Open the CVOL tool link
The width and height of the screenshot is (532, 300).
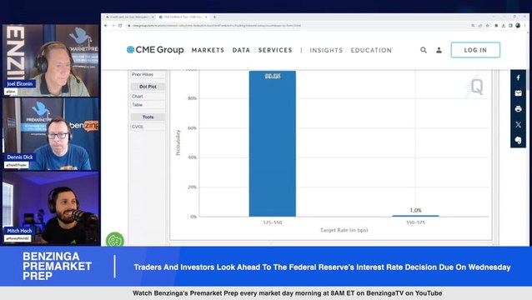point(148,127)
